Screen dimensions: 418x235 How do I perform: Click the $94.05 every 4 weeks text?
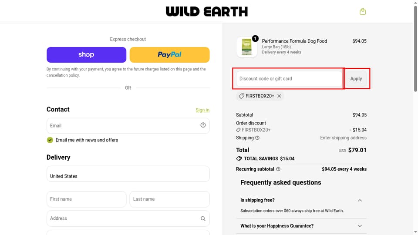tap(344, 169)
